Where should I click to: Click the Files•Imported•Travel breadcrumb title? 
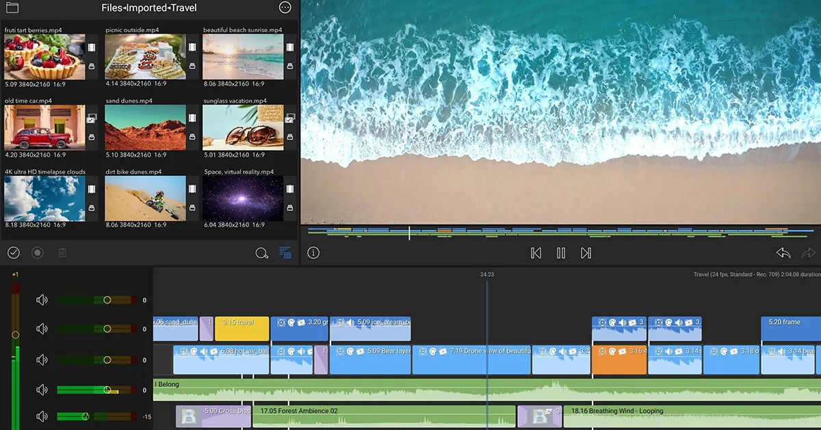coord(148,8)
